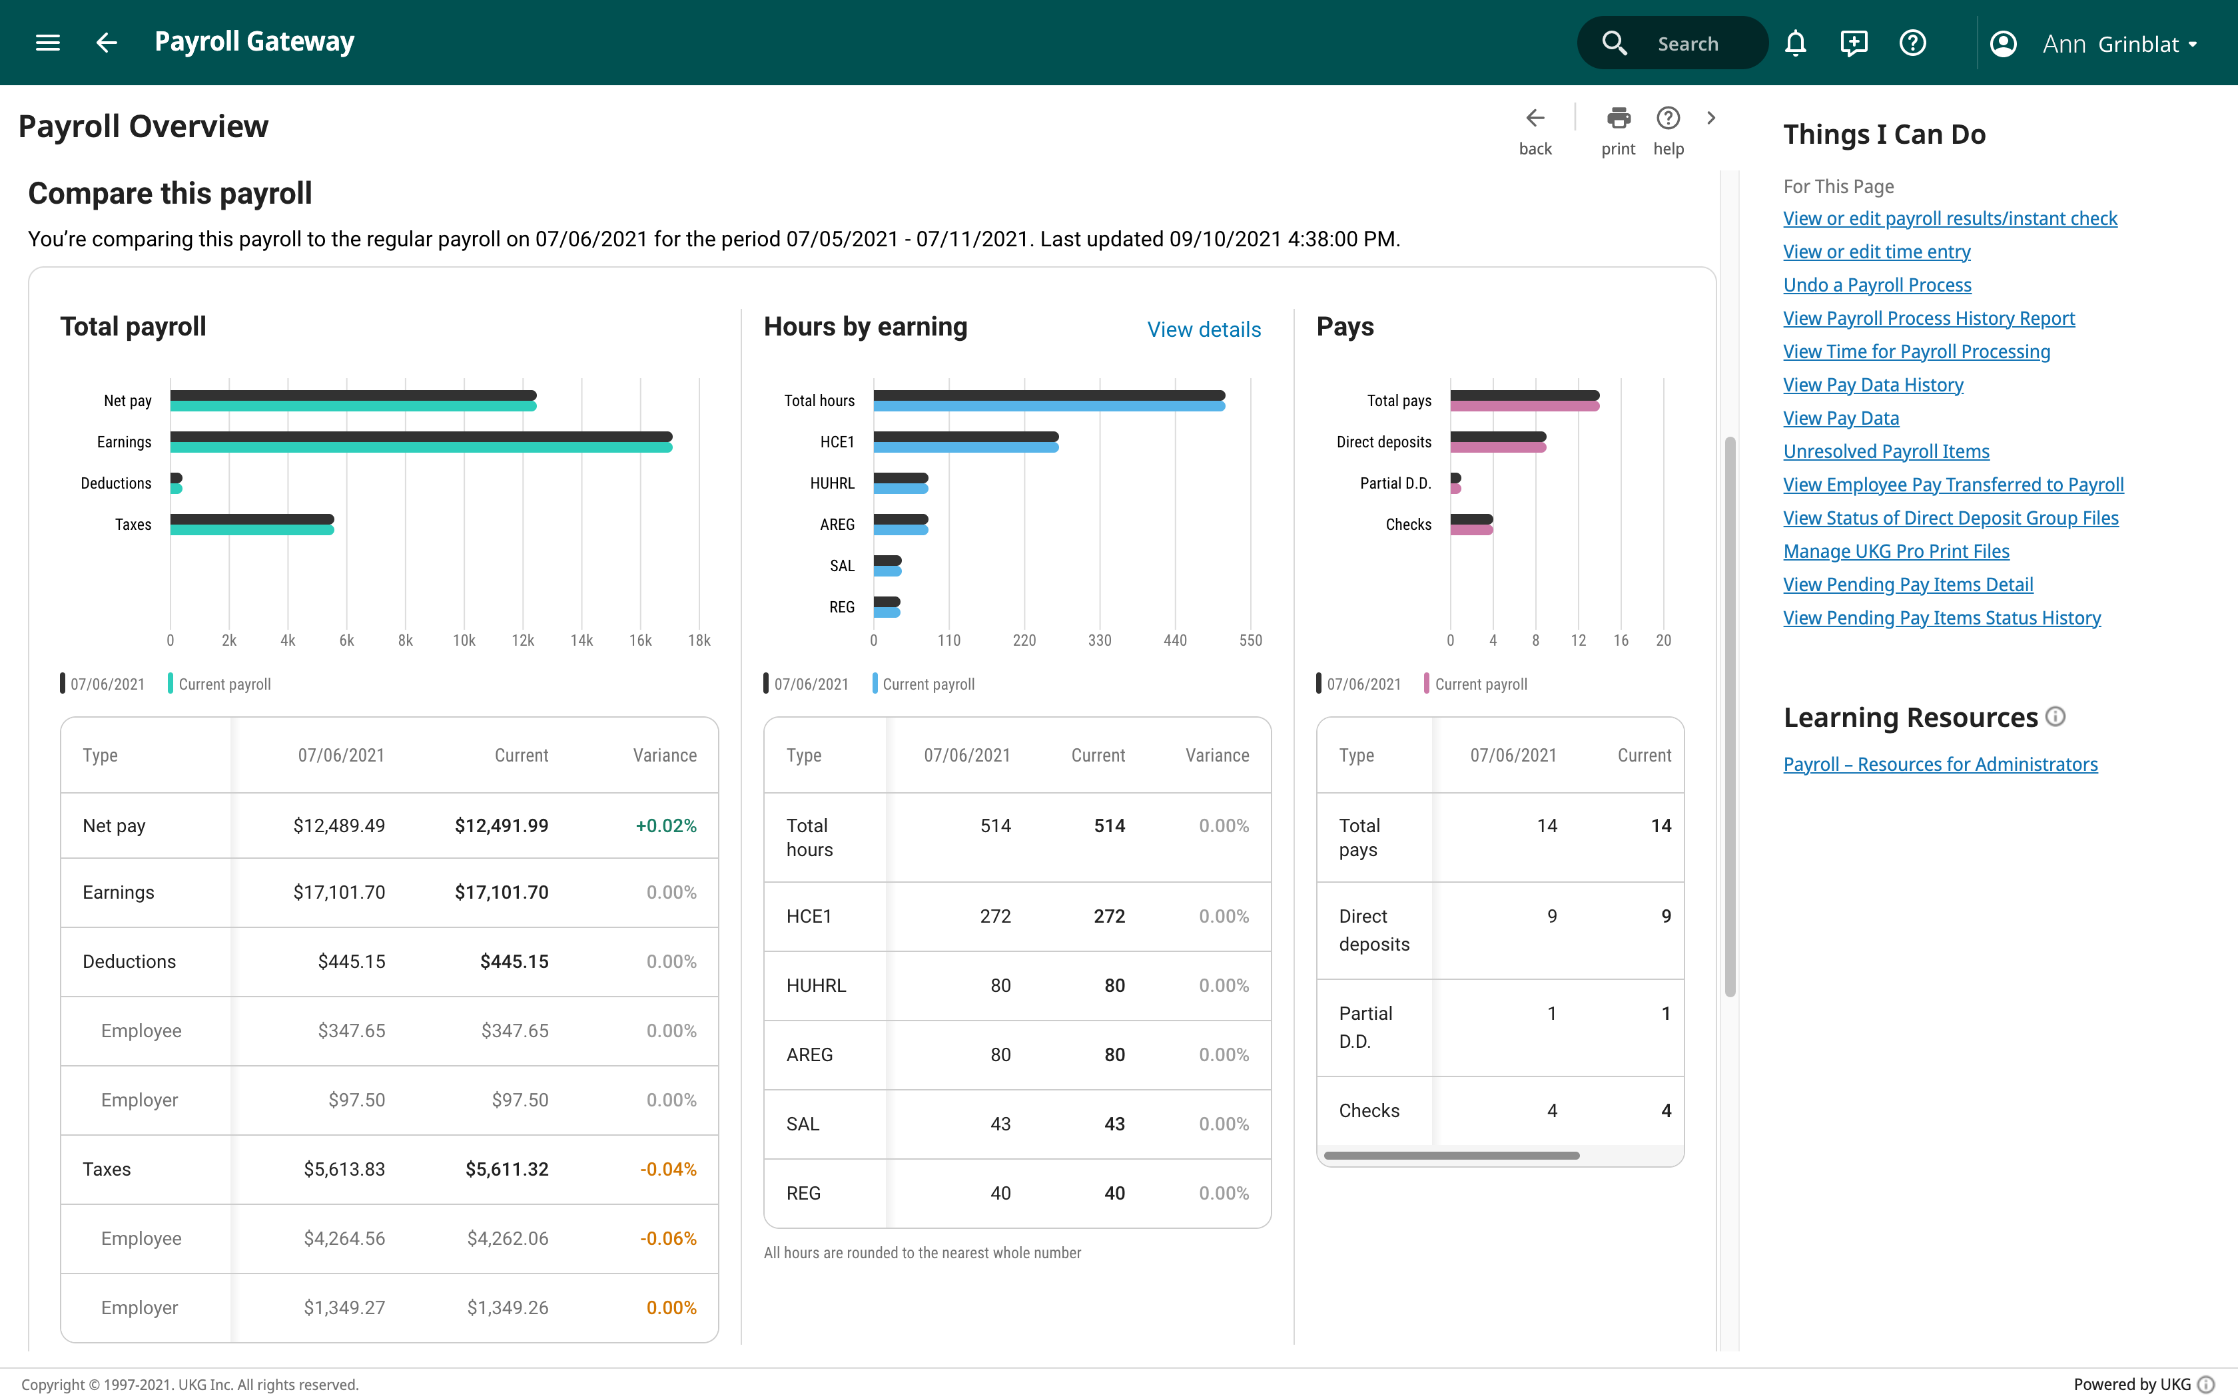Open help from the top bar question mark
This screenshot has height=1398, width=2238.
click(x=1912, y=43)
